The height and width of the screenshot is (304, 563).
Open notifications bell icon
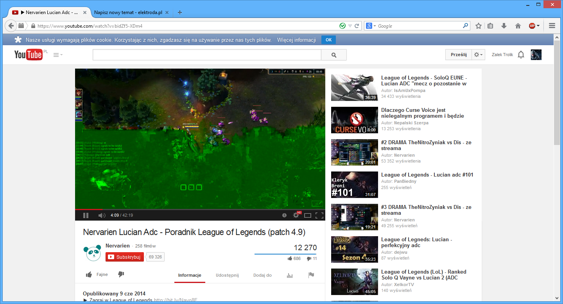pyautogui.click(x=521, y=55)
